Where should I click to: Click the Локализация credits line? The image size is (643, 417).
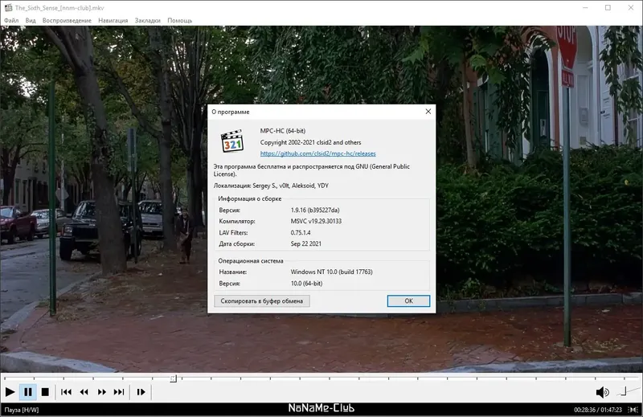click(271, 186)
